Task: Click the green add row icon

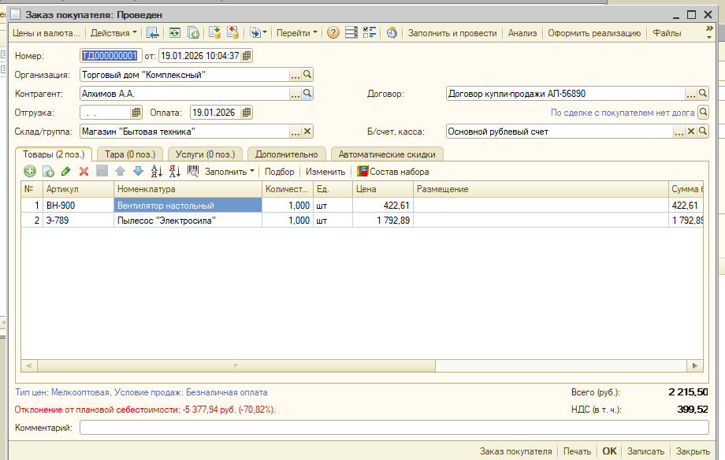Action: tap(30, 171)
